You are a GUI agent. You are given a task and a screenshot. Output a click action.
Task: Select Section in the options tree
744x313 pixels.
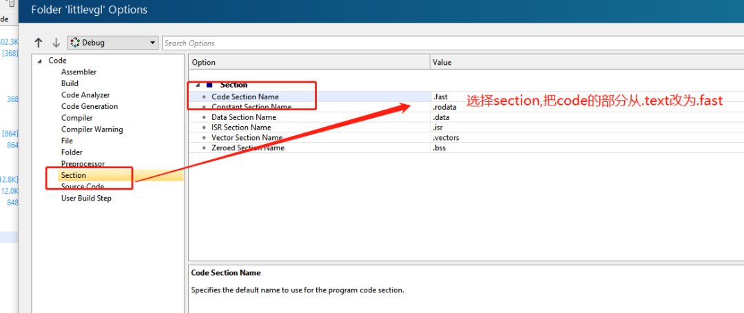click(74, 175)
